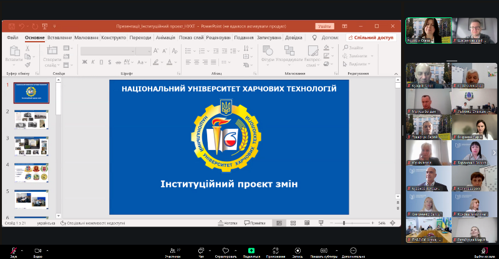Toggle Zoom show subtitles button
499x259 pixels.
324,250
